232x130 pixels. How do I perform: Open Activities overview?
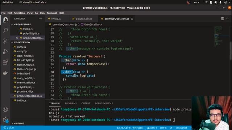[x=8, y=2]
